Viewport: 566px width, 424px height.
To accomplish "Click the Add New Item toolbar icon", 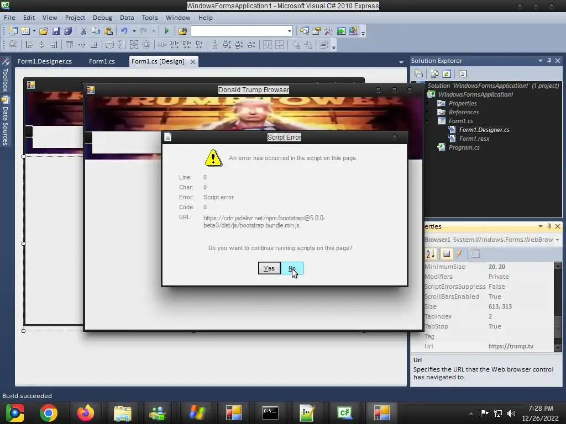I will [25, 31].
